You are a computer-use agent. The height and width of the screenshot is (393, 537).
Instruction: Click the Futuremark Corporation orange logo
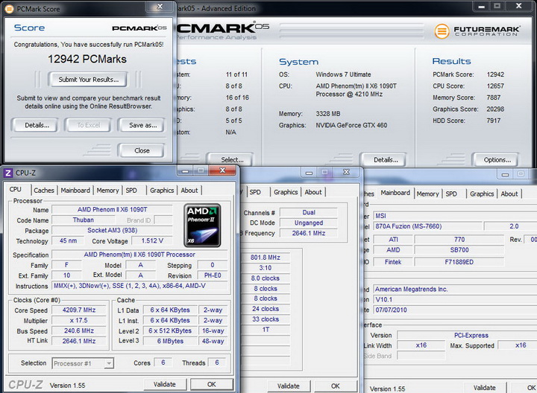click(x=442, y=31)
